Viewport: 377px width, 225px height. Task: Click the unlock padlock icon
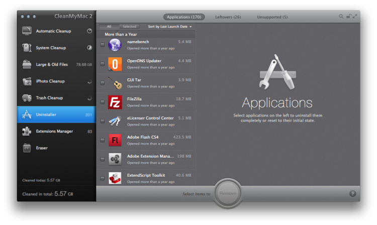348,17
